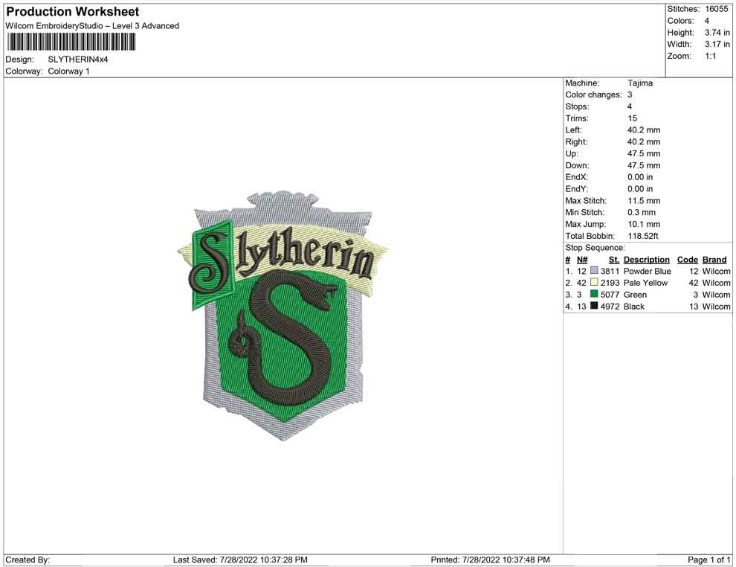Click Total Bobbin value '118.52ft'
Image resolution: width=736 pixels, height=567 pixels.
click(x=643, y=236)
